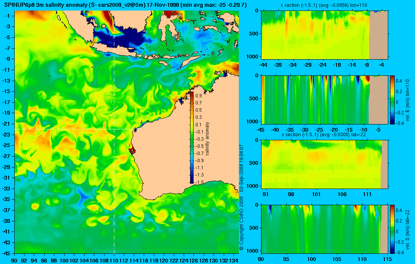Screen dimensions: 415x264
Task: Click the vertical 'salinity anomaly' color bar label
Action: [x=207, y=139]
